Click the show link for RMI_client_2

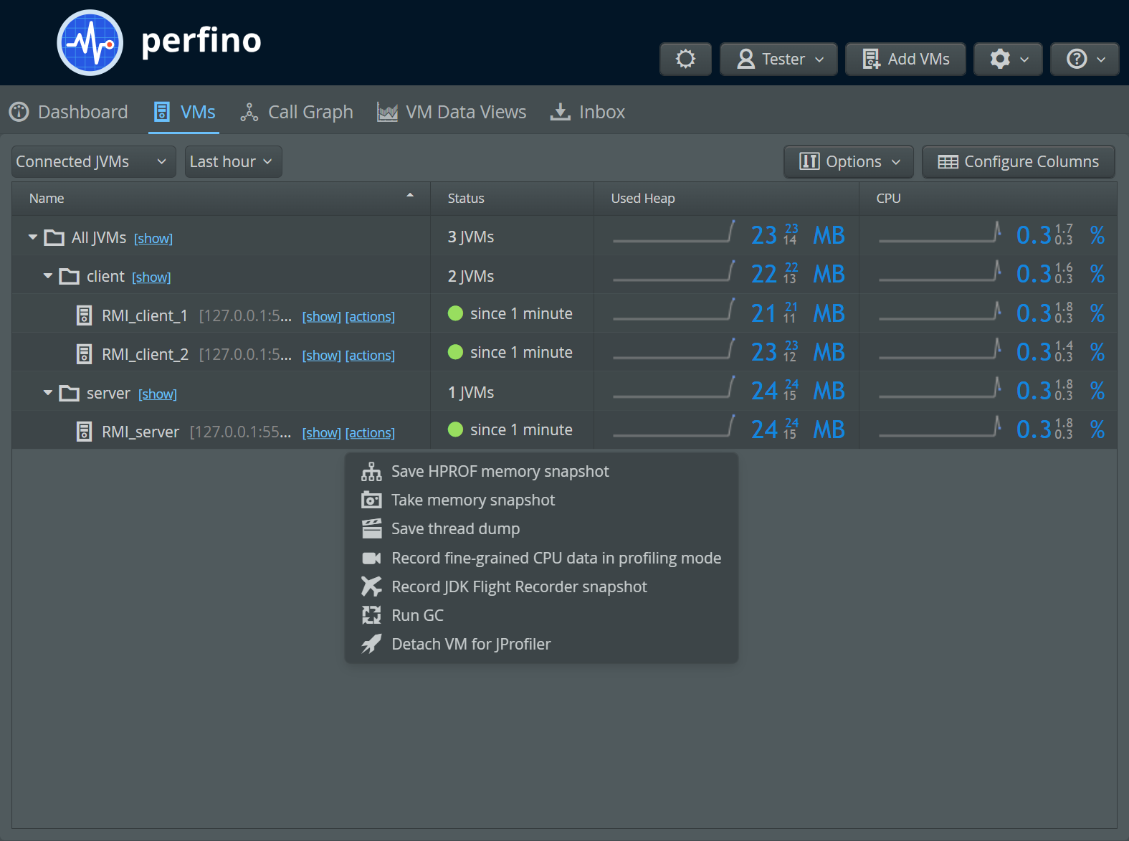[322, 356]
